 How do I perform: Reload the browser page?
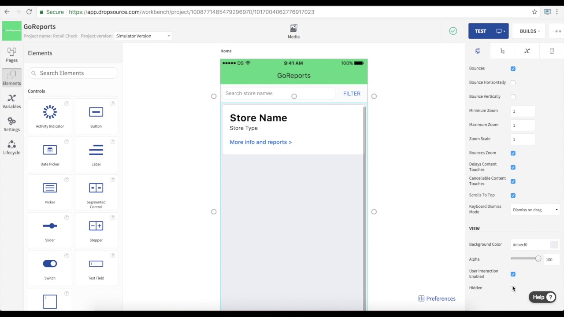29,12
